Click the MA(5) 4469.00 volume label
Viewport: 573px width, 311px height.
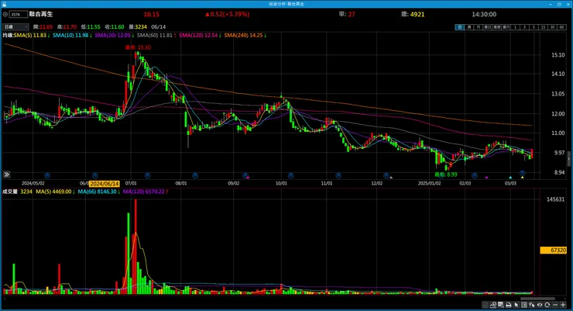point(55,192)
